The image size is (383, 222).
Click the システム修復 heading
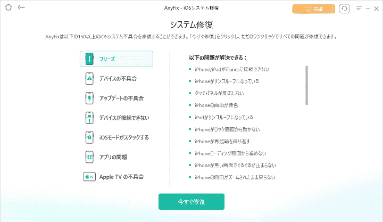pyautogui.click(x=191, y=24)
